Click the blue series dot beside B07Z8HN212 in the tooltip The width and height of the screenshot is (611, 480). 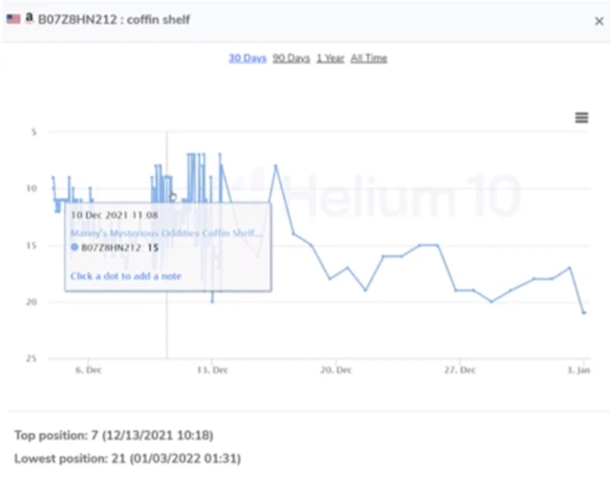tap(75, 248)
